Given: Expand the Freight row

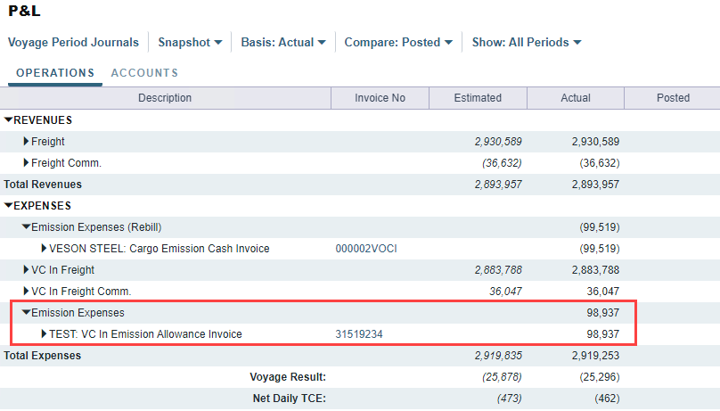Looking at the screenshot, I should click(x=27, y=142).
